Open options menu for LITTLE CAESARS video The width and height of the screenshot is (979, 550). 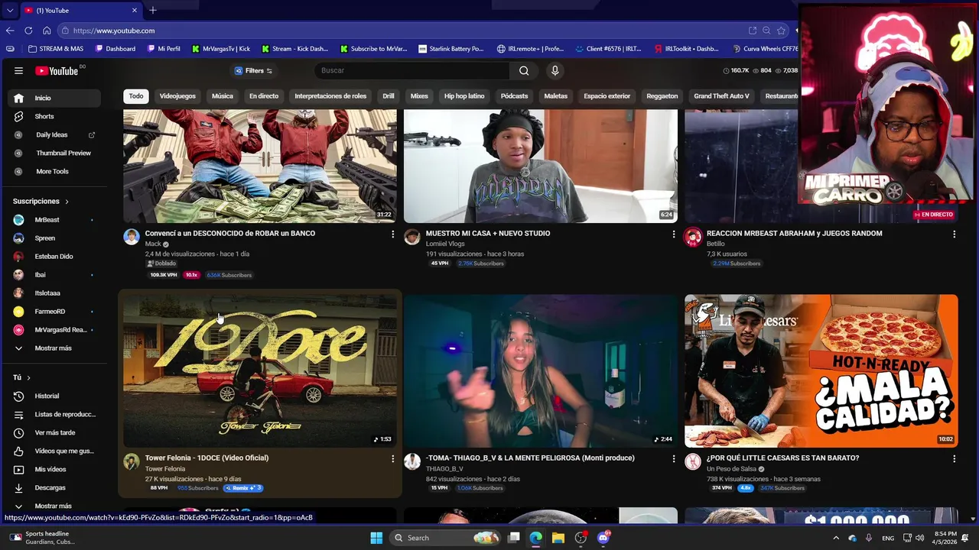coord(954,458)
